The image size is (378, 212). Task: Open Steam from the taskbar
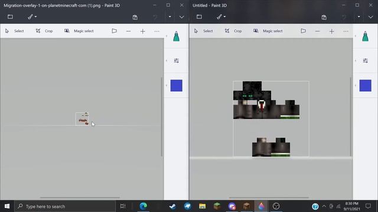tap(172, 206)
